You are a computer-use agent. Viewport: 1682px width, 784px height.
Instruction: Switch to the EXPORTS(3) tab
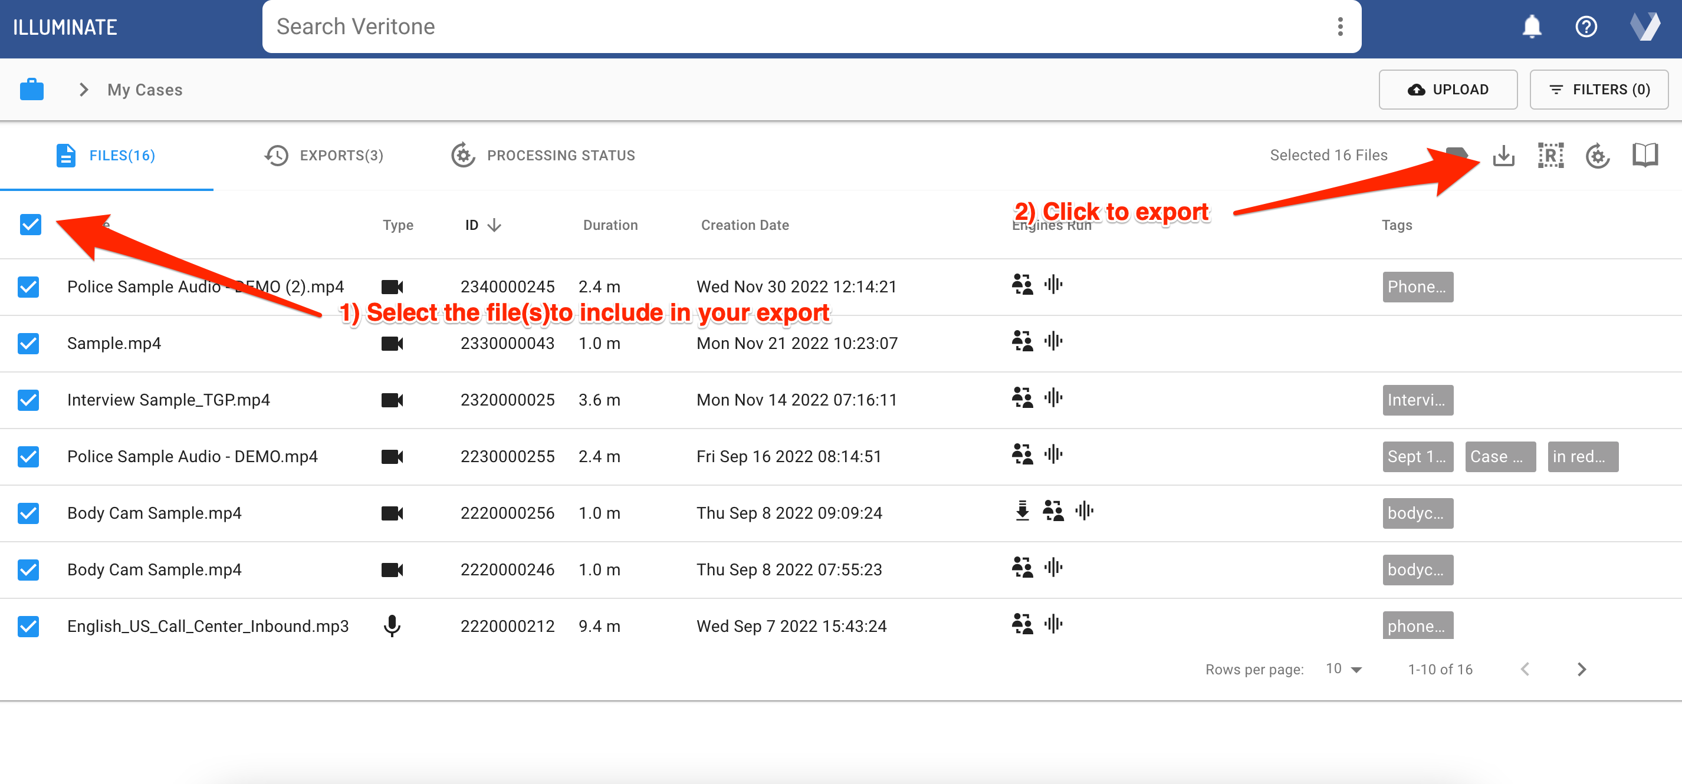(x=341, y=154)
